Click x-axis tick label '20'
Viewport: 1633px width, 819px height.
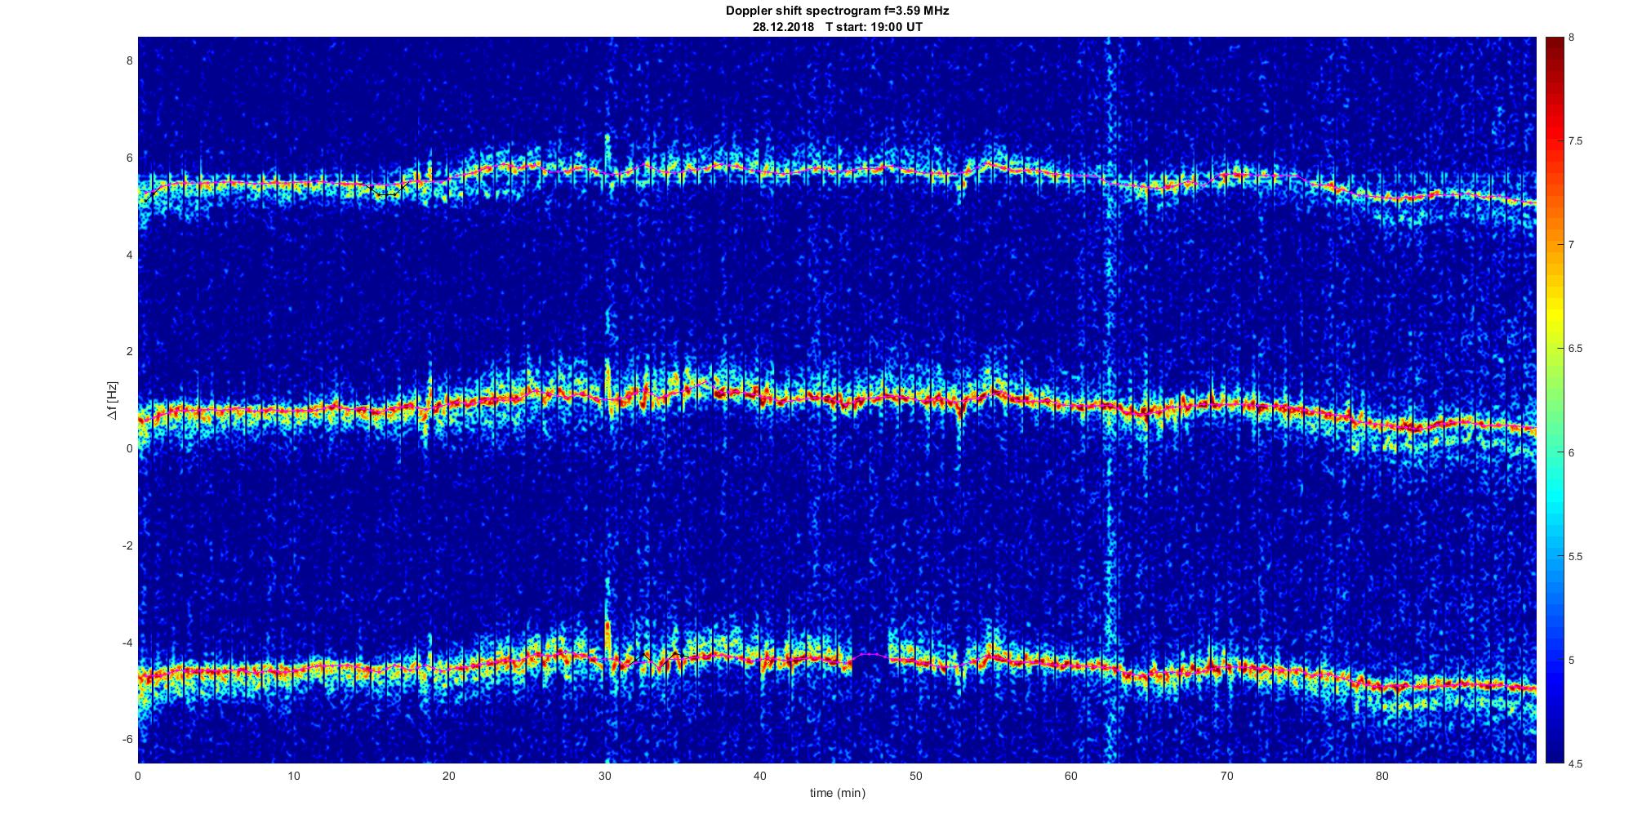[449, 776]
